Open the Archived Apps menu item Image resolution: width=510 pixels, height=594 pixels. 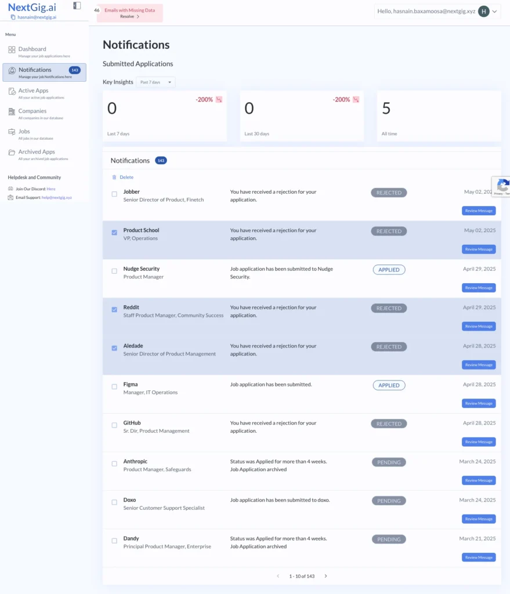coord(44,154)
